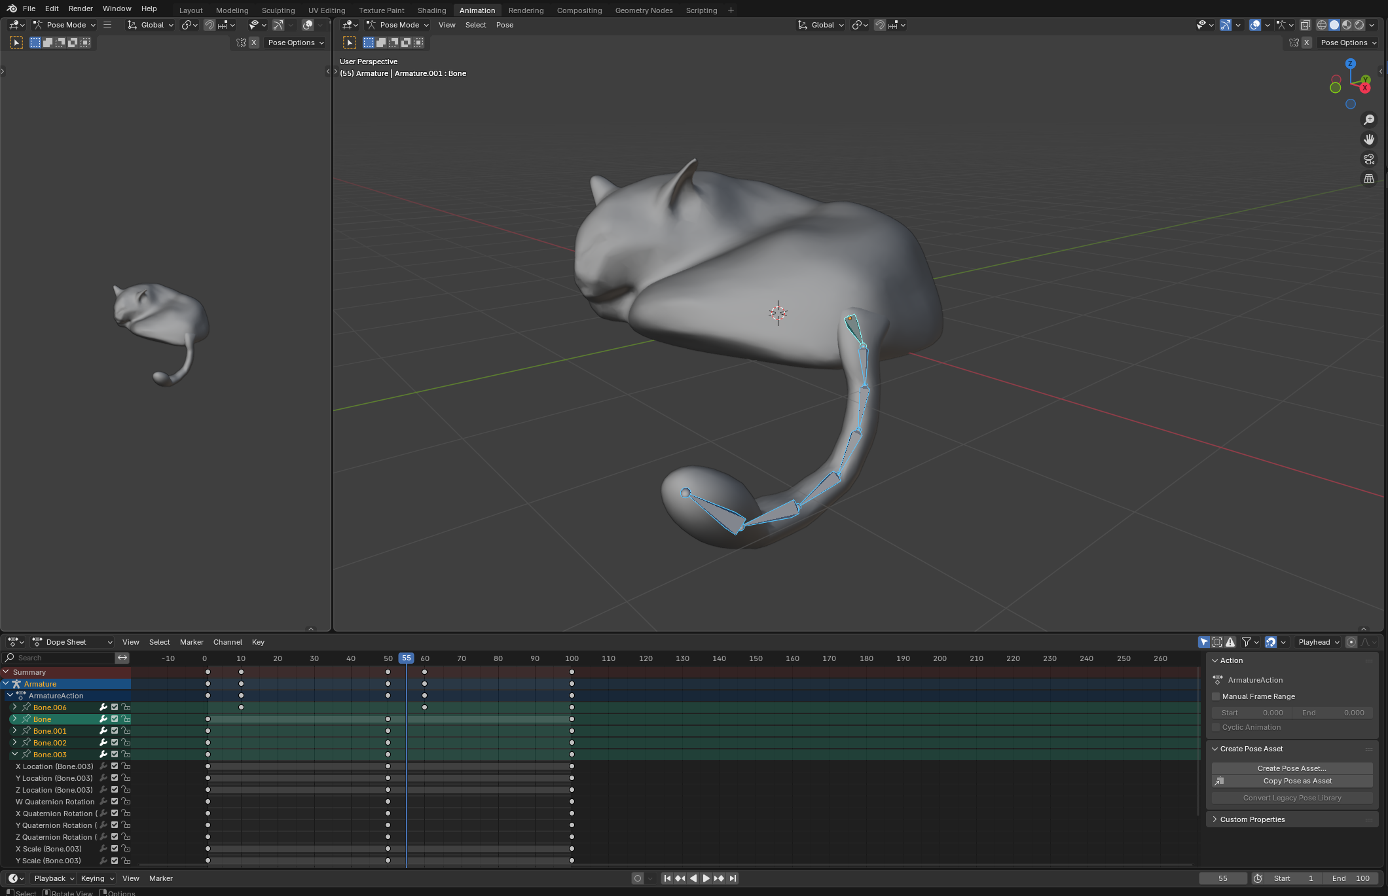
Task: Click the Only Show Selected arrow icon
Action: pyautogui.click(x=1203, y=642)
